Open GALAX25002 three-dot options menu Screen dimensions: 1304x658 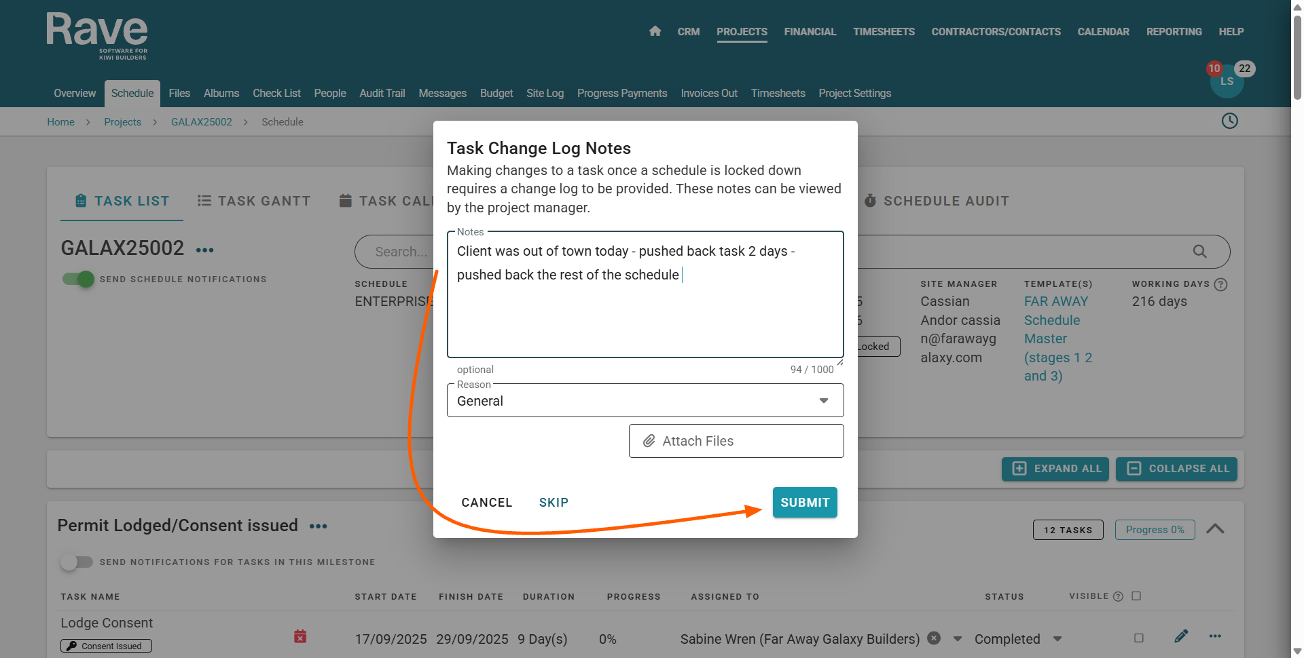[204, 250]
